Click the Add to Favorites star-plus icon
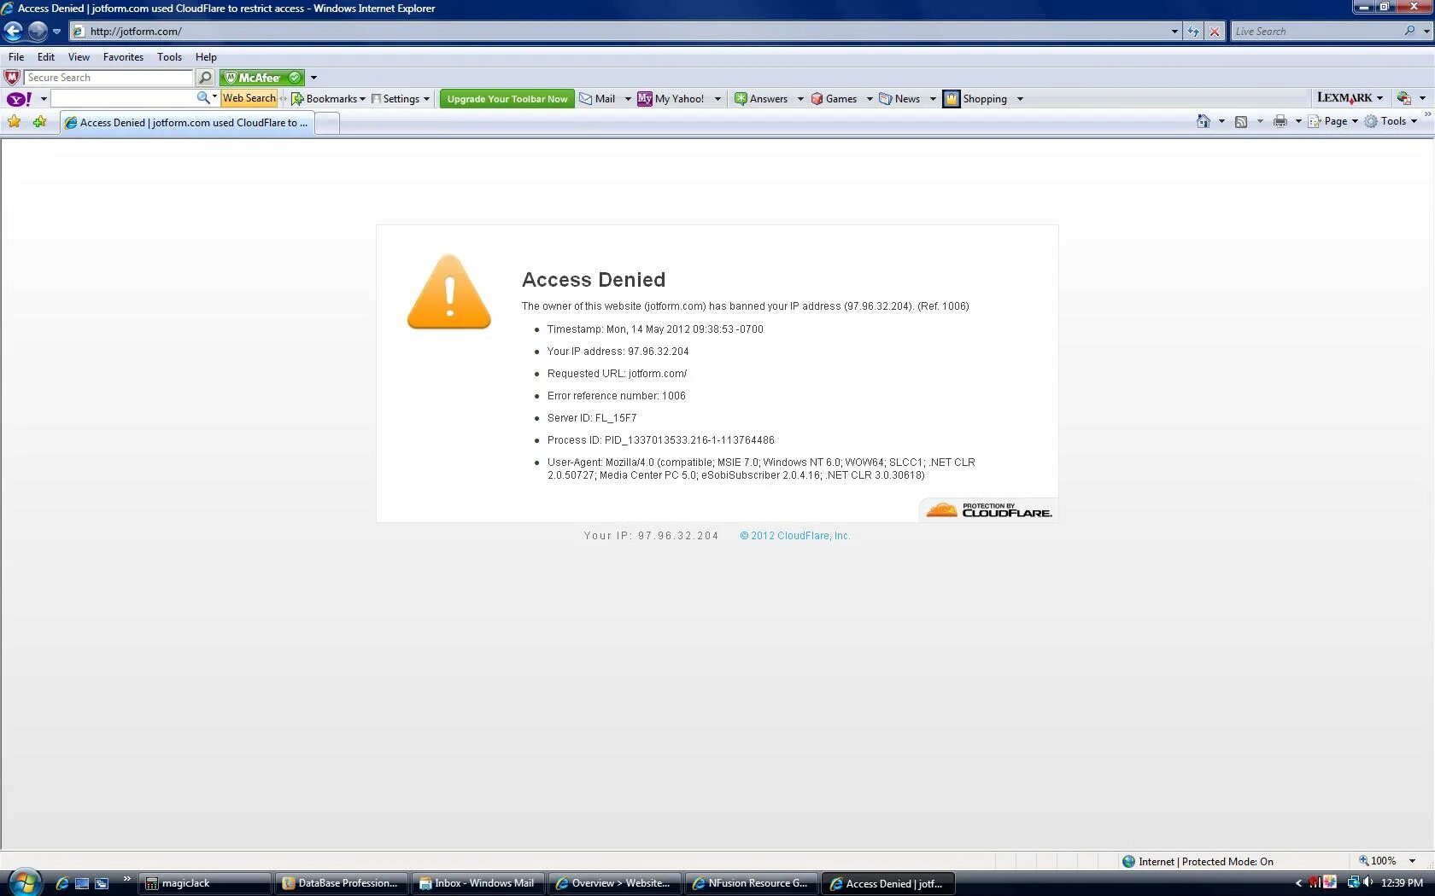 [x=39, y=122]
